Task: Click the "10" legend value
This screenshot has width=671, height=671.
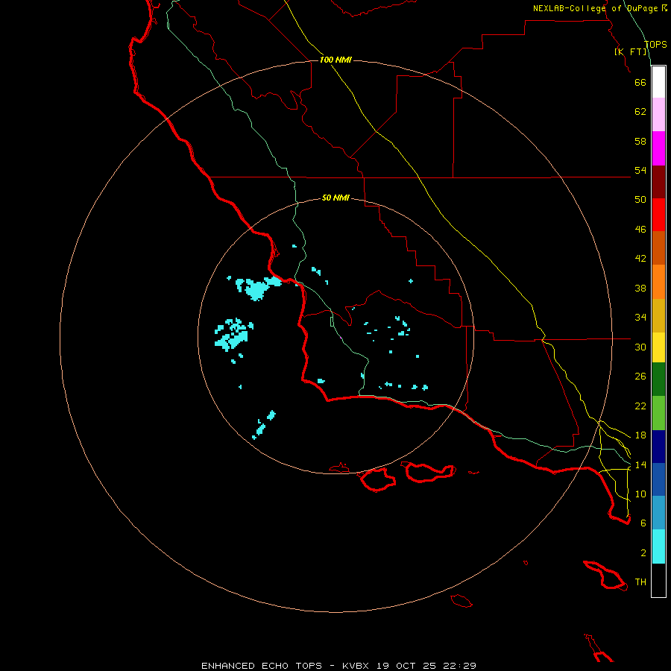Action: click(x=640, y=494)
